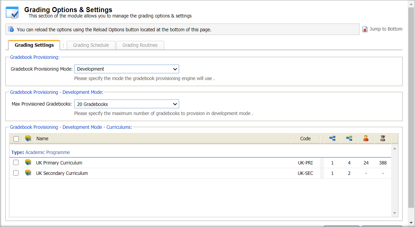
Task: Switch to the Grading Schedule tab
Action: [91, 45]
